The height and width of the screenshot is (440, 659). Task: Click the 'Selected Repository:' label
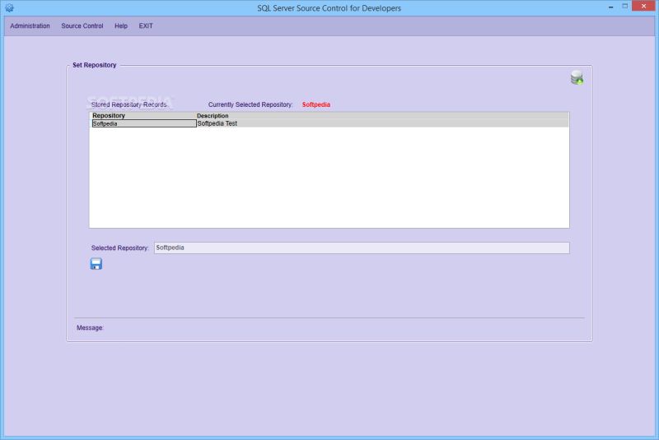tap(119, 248)
